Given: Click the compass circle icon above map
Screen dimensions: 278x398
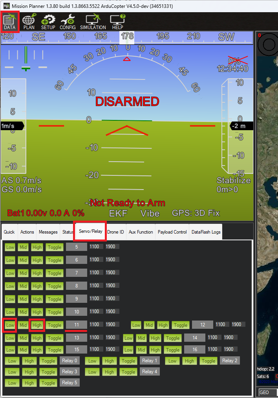Looking at the screenshot, I should coord(269,44).
